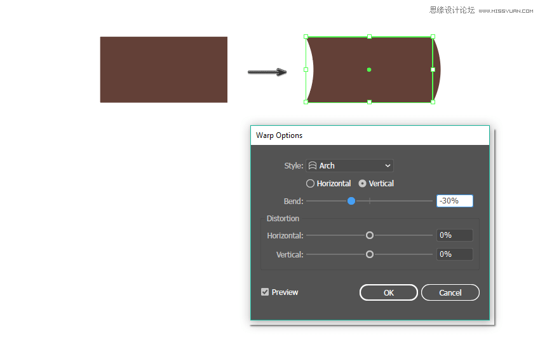Screen dimensions: 540x363
Task: Select the original brown rectangle on the left
Action: pos(163,69)
